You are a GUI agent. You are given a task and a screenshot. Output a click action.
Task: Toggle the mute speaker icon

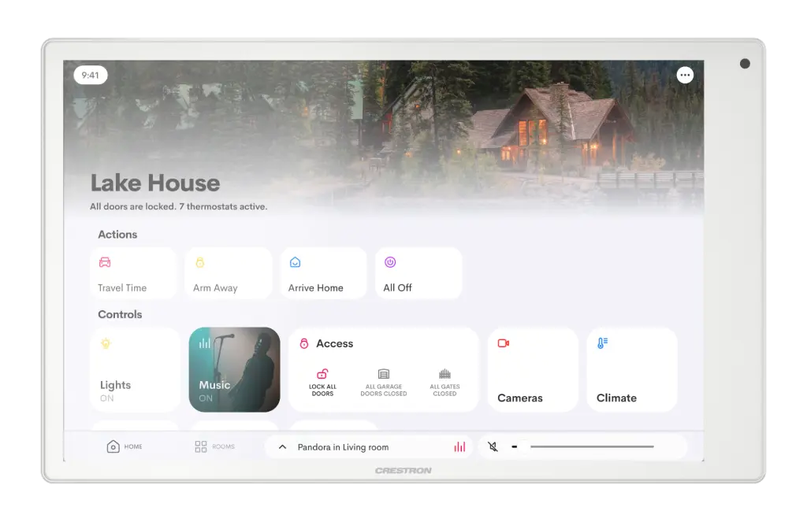tap(493, 447)
